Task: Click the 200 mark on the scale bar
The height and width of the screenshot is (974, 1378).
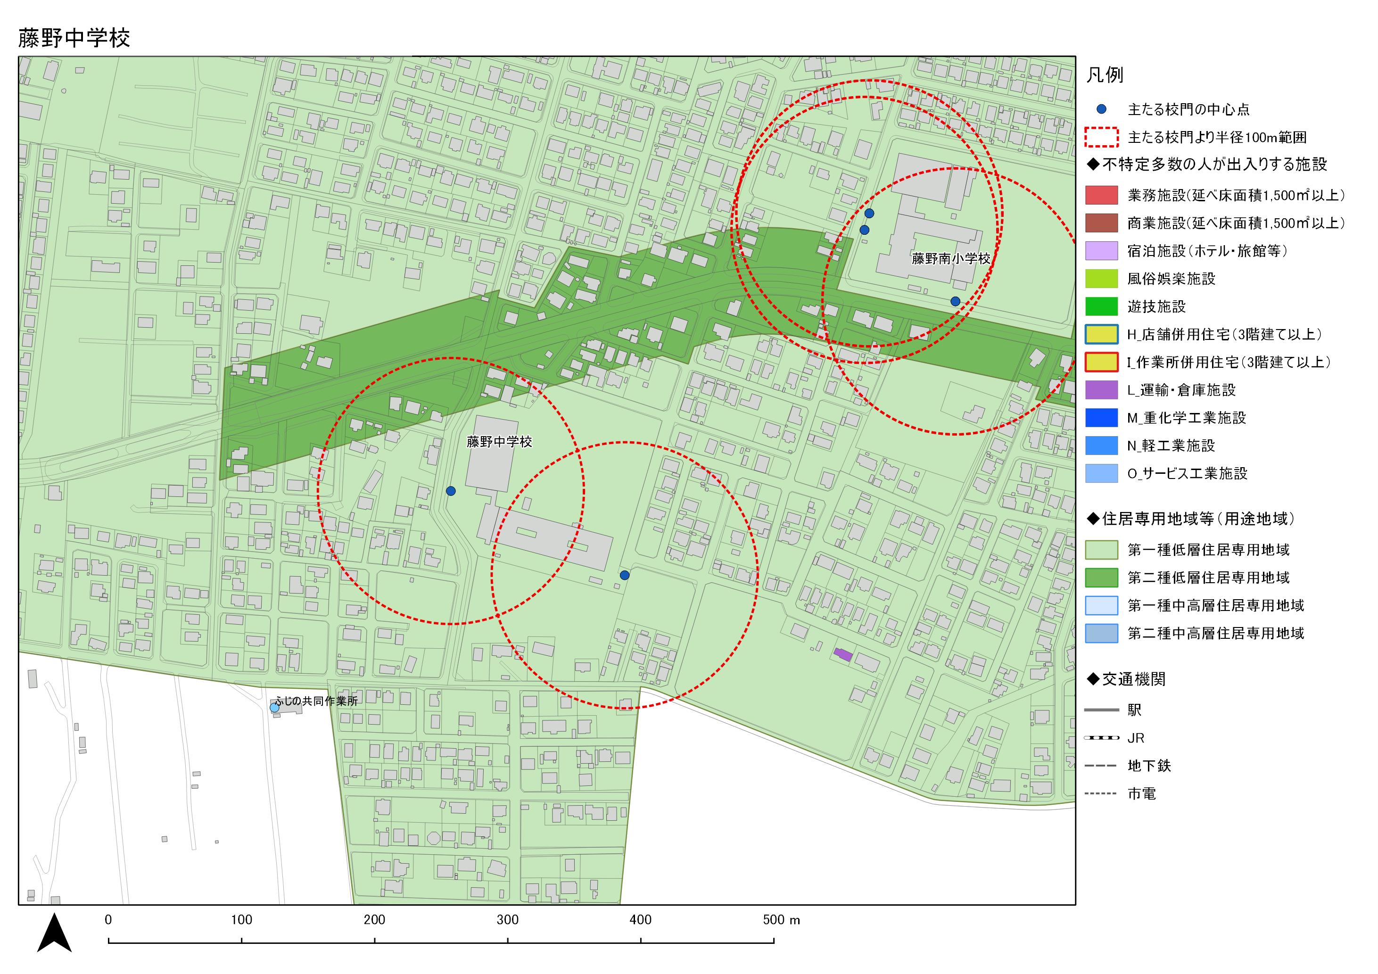Action: [x=374, y=920]
